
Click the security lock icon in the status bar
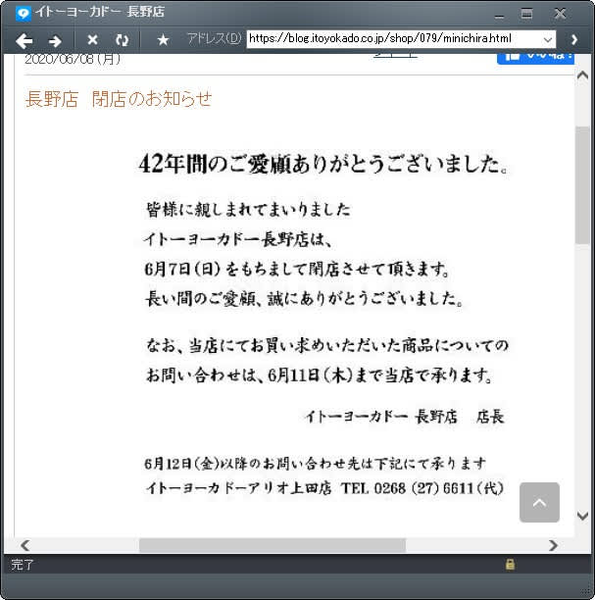point(510,564)
